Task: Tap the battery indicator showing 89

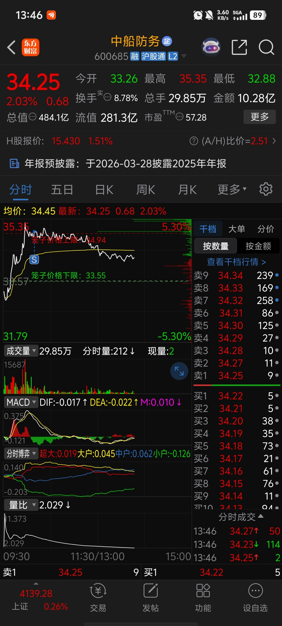Action: click(258, 15)
